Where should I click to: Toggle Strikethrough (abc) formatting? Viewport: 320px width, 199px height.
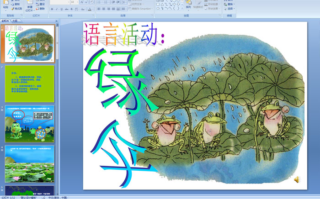(x=67, y=9)
